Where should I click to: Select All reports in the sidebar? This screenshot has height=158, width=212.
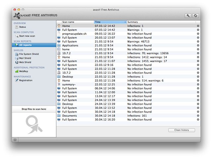[26, 45]
